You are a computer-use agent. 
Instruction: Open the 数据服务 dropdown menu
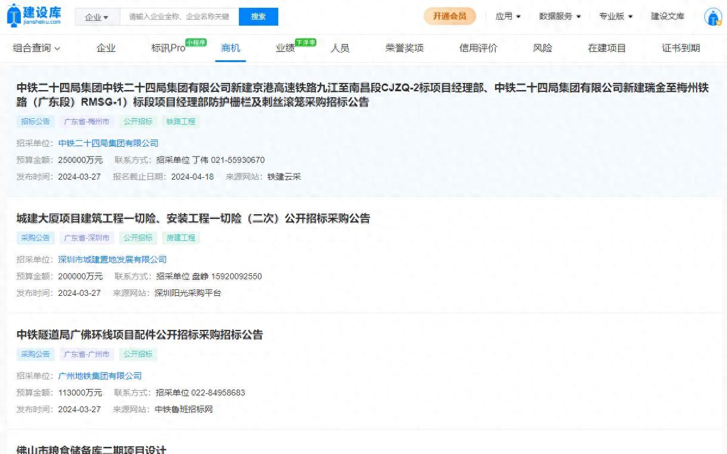558,17
